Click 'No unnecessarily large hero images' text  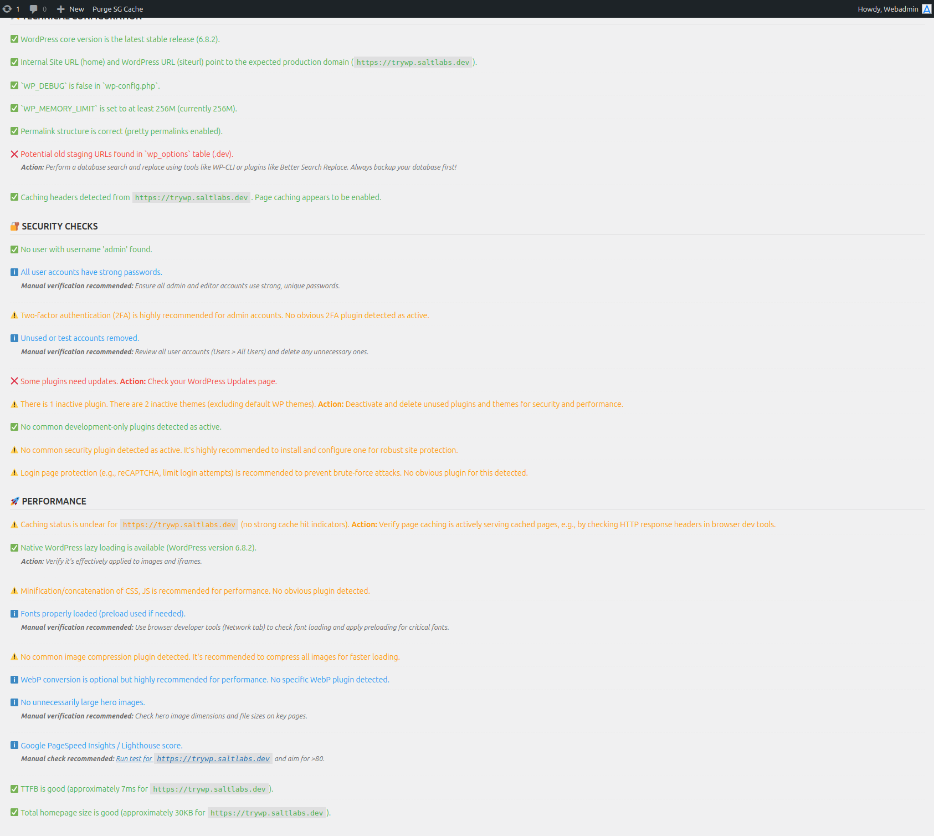pos(83,702)
